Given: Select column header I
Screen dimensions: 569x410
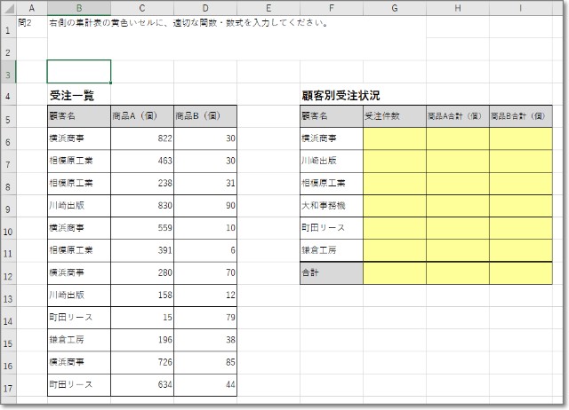Looking at the screenshot, I should (520, 8).
